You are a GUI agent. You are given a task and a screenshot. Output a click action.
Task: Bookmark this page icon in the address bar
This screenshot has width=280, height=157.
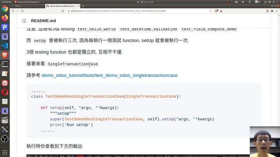coord(63,11)
